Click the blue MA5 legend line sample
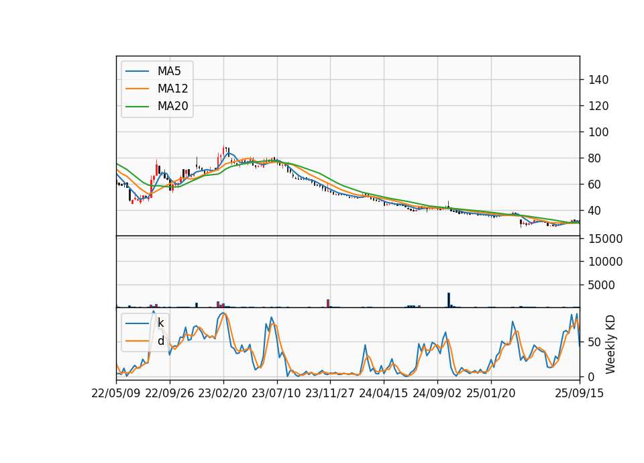Screen dimensions: 644x463 click(x=137, y=72)
